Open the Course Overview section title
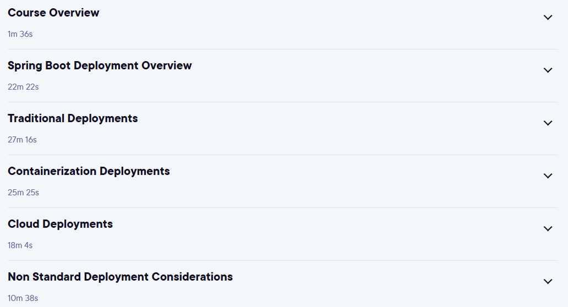Screen dimensions: 568x307 pyautogui.click(x=53, y=13)
